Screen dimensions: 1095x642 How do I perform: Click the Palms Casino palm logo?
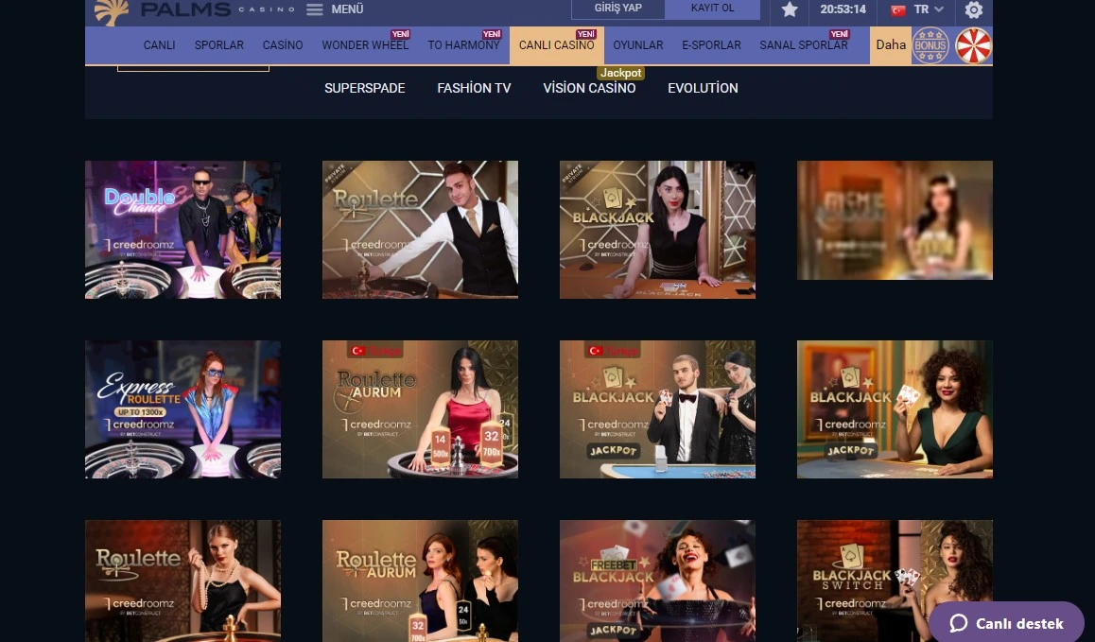click(112, 11)
